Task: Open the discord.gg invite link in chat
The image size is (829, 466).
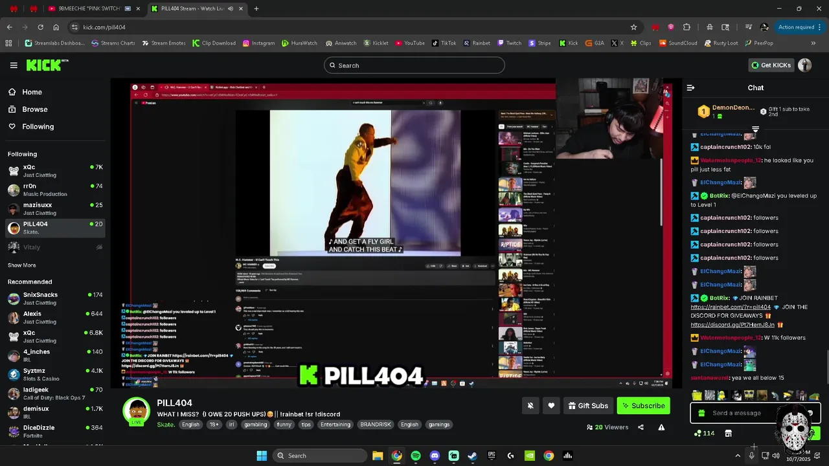Action: click(732, 325)
